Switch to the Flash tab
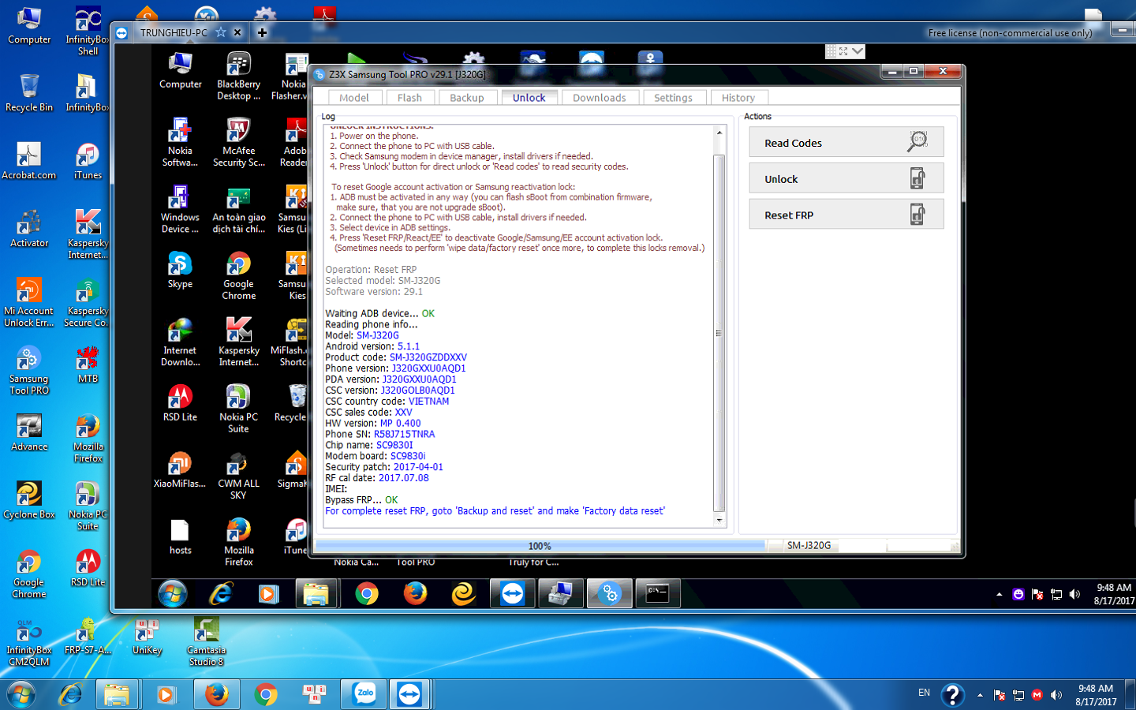 point(409,98)
